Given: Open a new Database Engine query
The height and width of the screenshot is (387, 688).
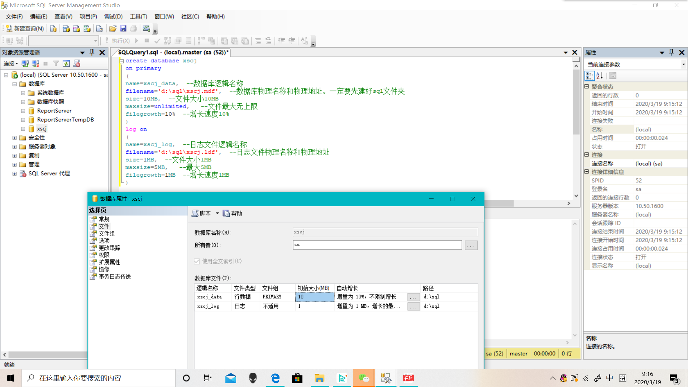Looking at the screenshot, I should coord(53,29).
